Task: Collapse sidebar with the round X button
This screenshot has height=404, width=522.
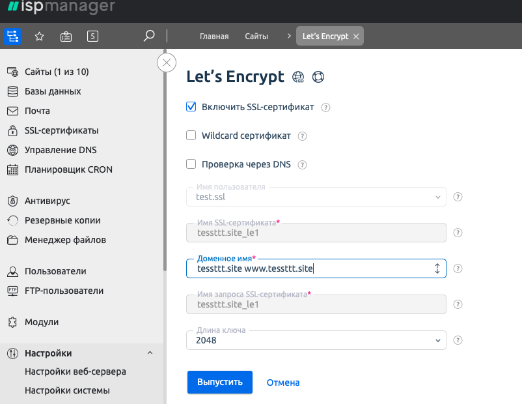Action: (x=167, y=63)
